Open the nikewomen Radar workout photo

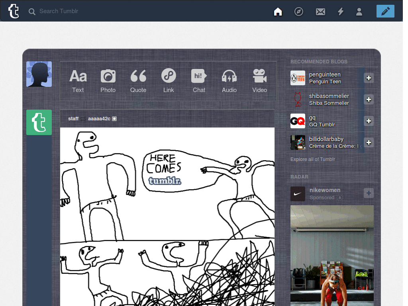pyautogui.click(x=332, y=255)
